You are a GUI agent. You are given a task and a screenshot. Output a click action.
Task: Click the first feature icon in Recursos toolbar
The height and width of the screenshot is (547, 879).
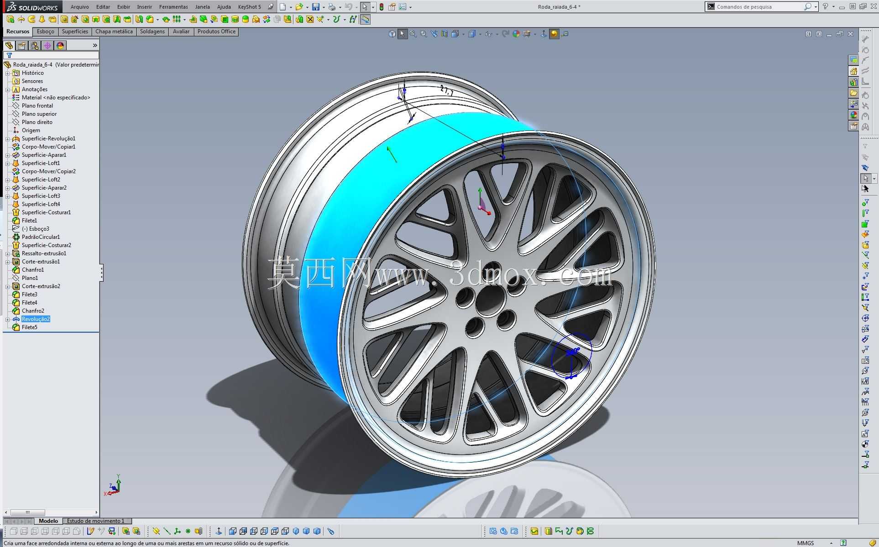click(10, 19)
